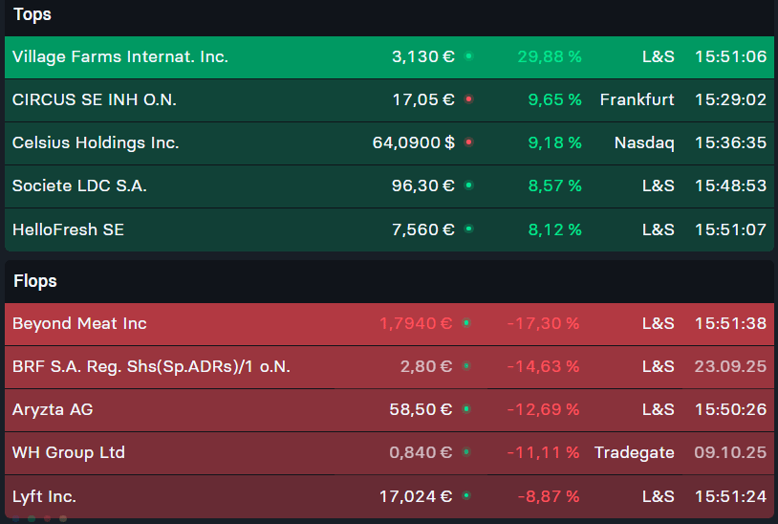Click the timestamp 15:29:02
The image size is (778, 524).
click(730, 99)
